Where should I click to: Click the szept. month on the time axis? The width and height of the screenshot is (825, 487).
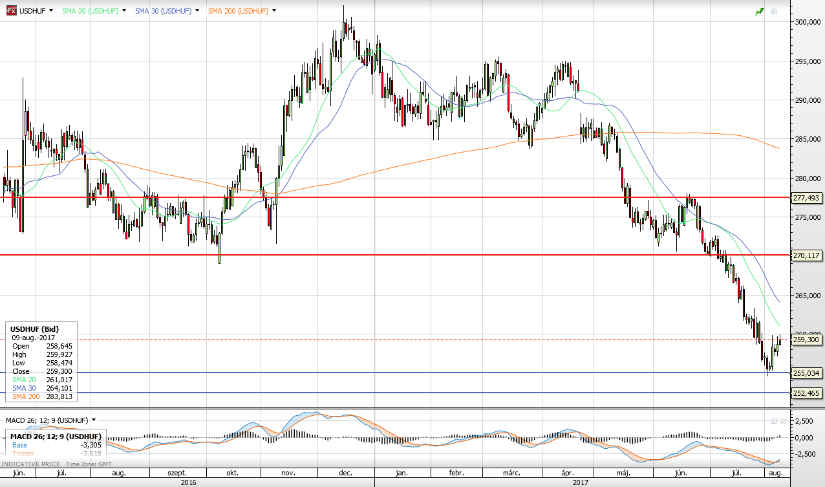(176, 473)
